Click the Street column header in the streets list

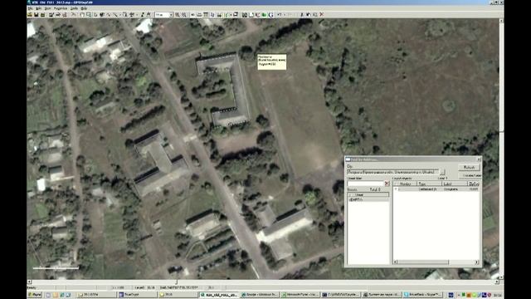[x=368, y=195]
